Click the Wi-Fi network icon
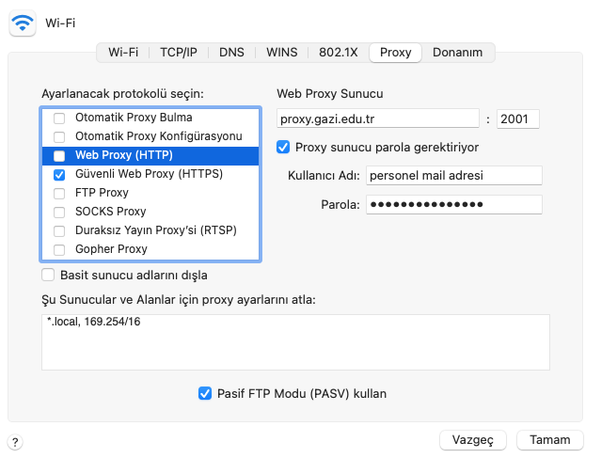Viewport: 601px width, 458px height. click(23, 23)
